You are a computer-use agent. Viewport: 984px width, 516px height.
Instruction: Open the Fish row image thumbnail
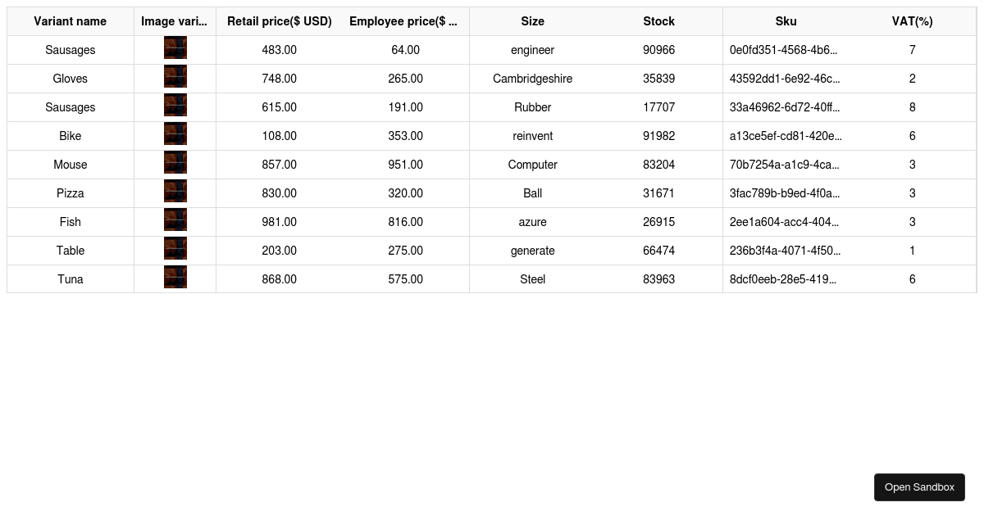(175, 220)
